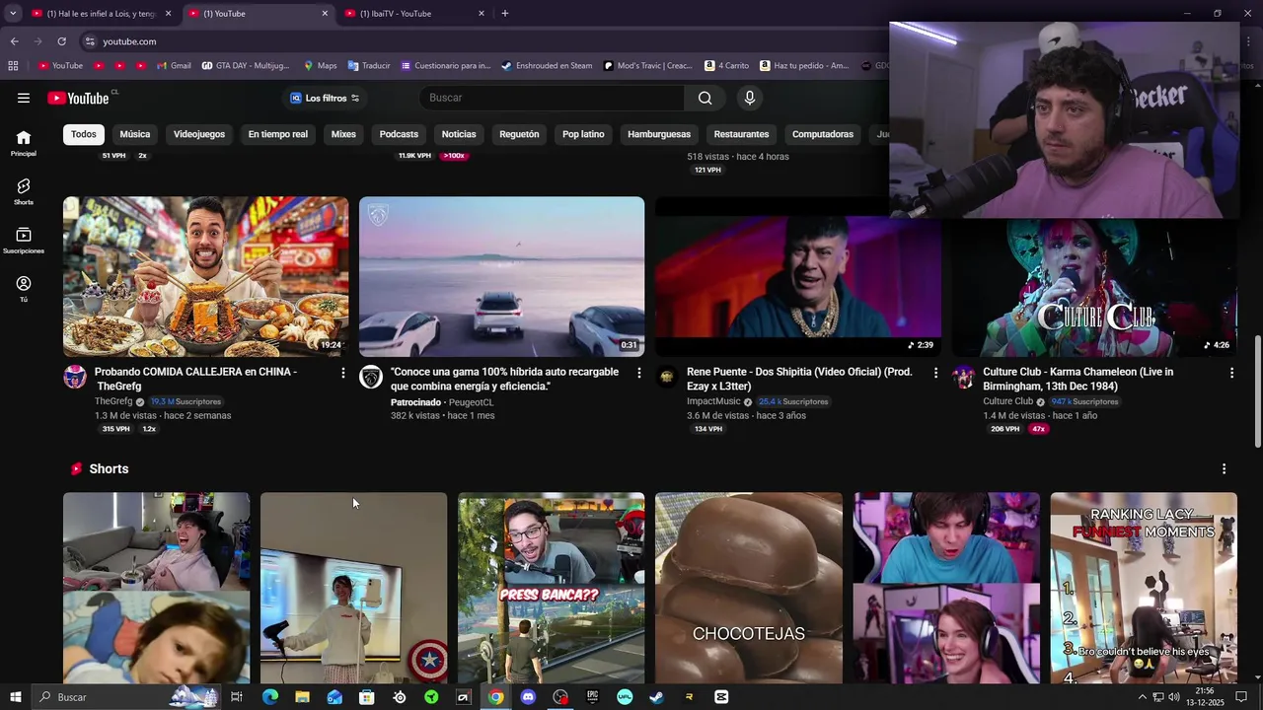Image resolution: width=1263 pixels, height=710 pixels.
Task: Open the Los filtros dropdown
Action: point(325,98)
